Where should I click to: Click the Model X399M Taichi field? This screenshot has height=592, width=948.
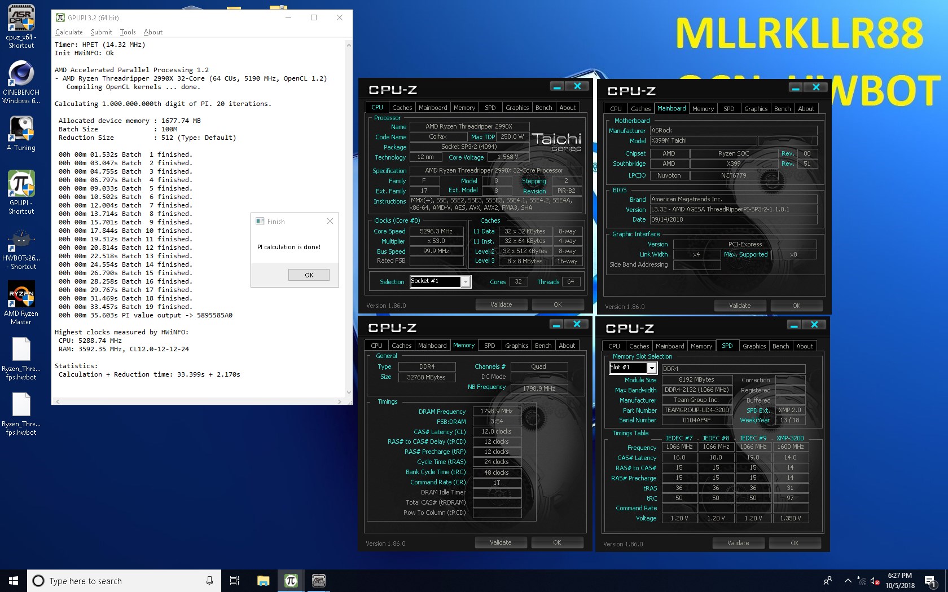(x=703, y=140)
